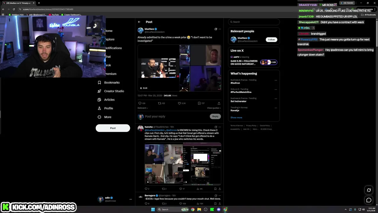Open View quotes link
Image resolution: width=378 pixels, height=213 pixels.
214,108
